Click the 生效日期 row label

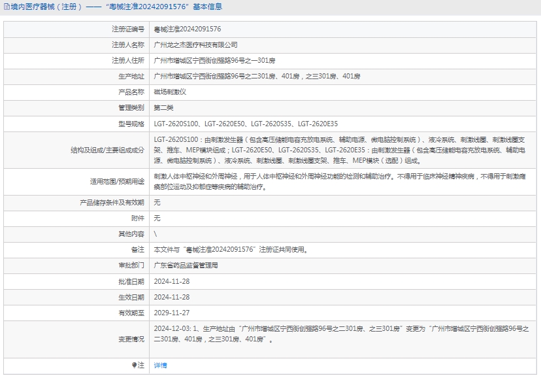(x=131, y=297)
